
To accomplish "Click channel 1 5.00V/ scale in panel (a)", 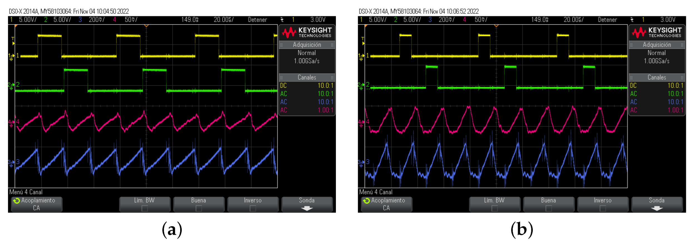I will click(x=28, y=20).
